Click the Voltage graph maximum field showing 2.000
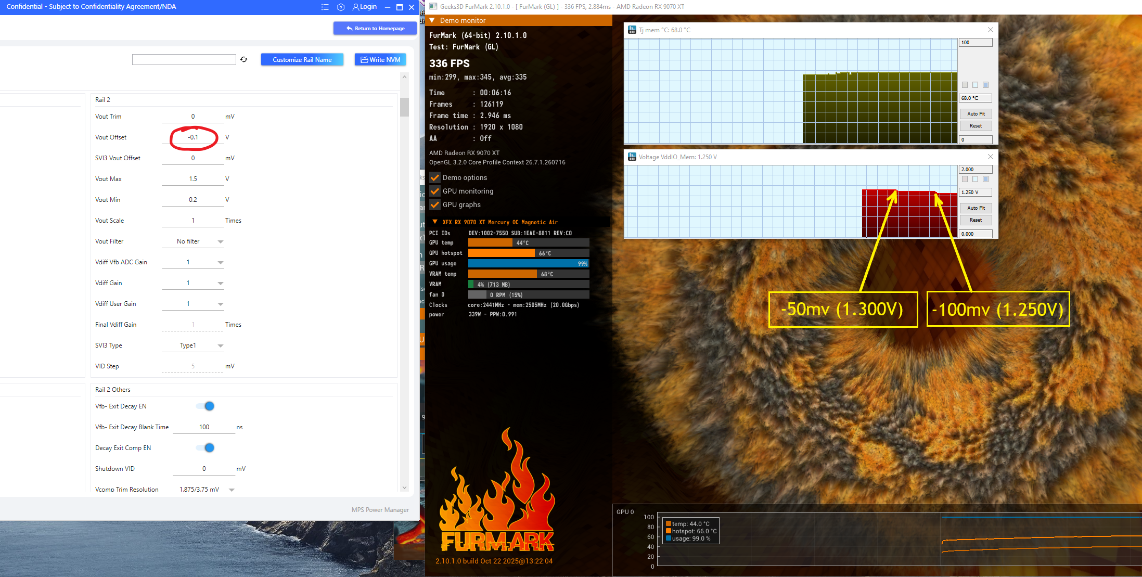Image resolution: width=1142 pixels, height=577 pixels. pyautogui.click(x=976, y=170)
